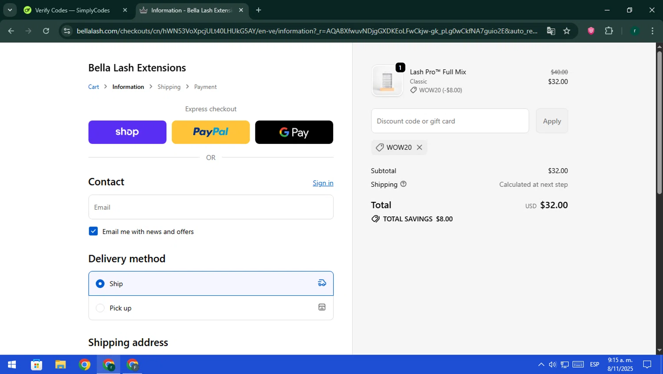Focus the Email contact field
Viewport: 663px width, 374px height.
pos(211,207)
